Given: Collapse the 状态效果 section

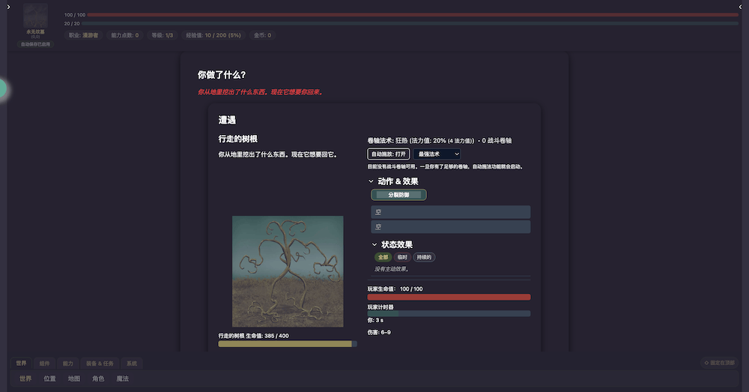Looking at the screenshot, I should [374, 244].
